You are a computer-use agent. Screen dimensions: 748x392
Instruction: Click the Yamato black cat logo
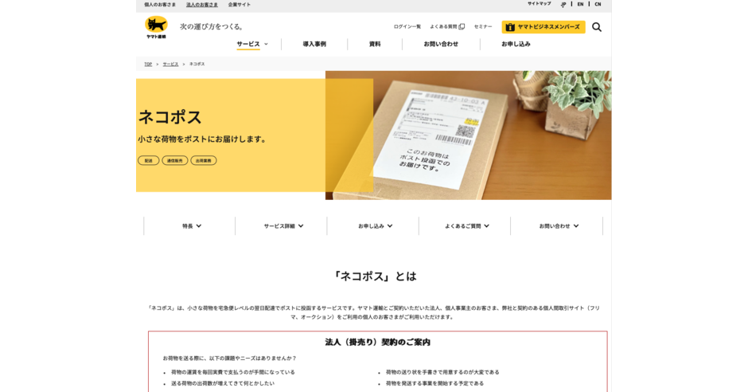[x=156, y=27]
